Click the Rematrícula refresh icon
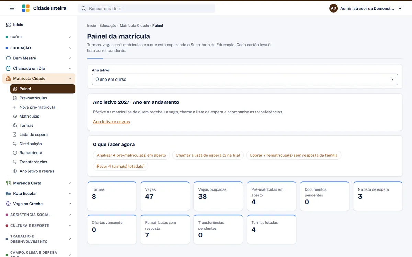The image size is (412, 257). (x=15, y=153)
